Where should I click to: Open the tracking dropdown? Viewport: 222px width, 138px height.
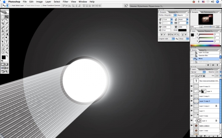tap(187, 23)
